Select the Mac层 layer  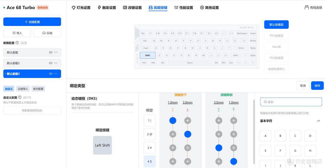tap(276, 47)
